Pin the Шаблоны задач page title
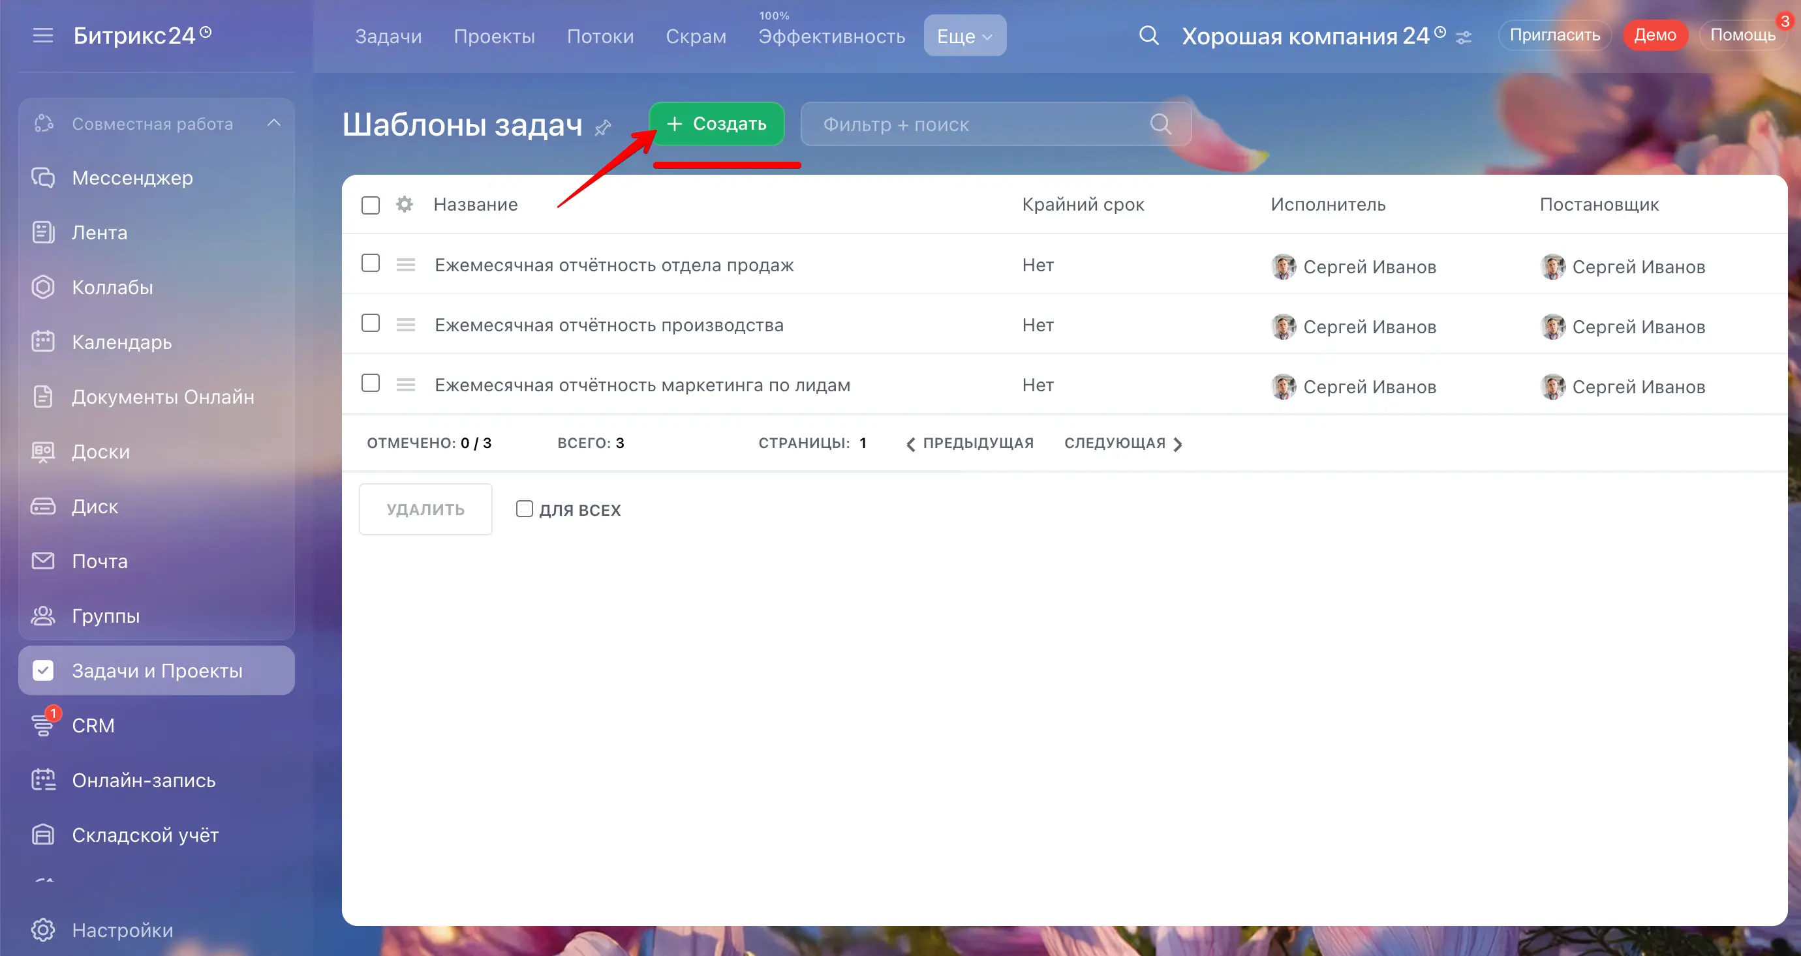The image size is (1801, 956). pos(603,127)
